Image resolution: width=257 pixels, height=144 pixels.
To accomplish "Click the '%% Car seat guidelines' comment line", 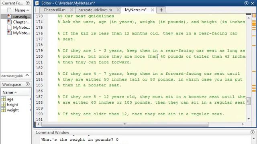I will 86,16.
